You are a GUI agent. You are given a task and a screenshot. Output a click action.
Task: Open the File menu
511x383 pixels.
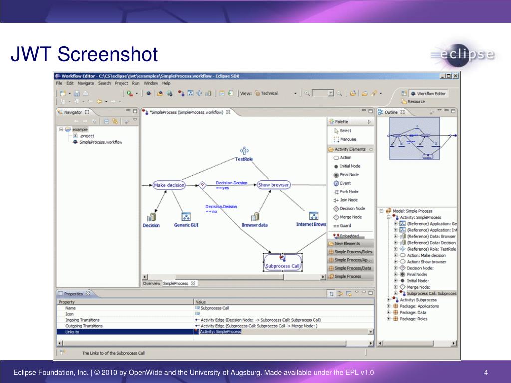59,83
